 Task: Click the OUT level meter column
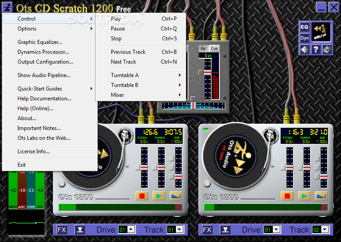click(x=40, y=190)
